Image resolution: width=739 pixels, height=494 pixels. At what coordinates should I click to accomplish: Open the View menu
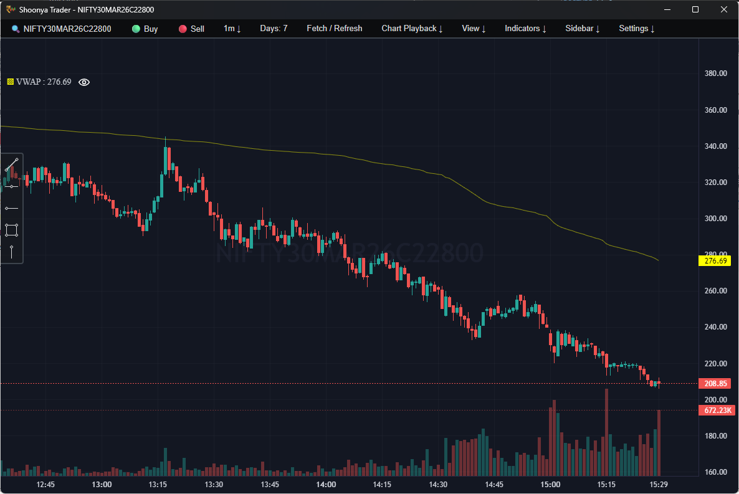[x=473, y=28]
